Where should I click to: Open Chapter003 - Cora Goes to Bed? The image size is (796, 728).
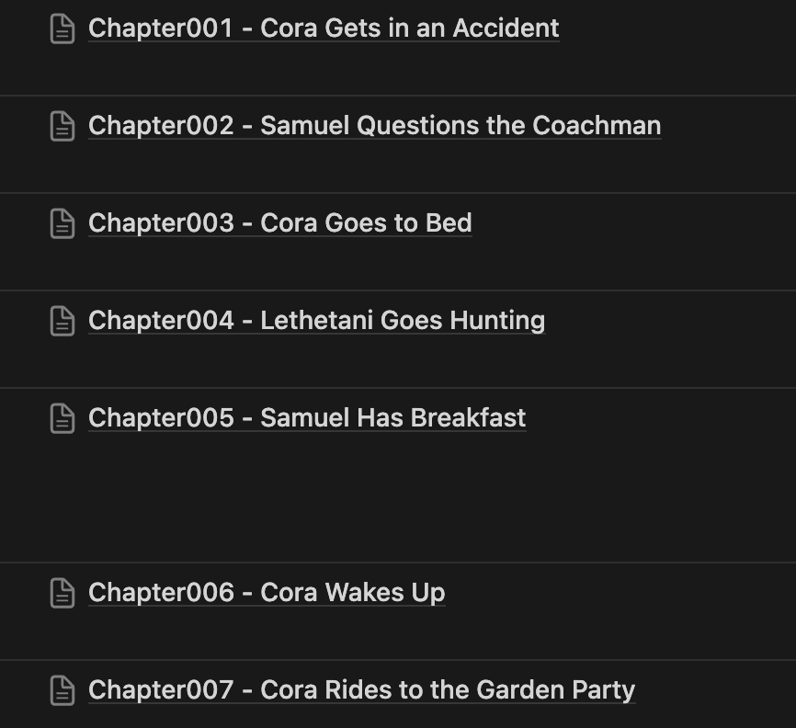(279, 223)
